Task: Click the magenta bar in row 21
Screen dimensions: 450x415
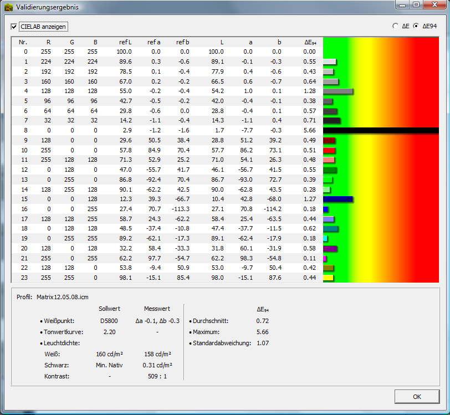Action: (325, 258)
